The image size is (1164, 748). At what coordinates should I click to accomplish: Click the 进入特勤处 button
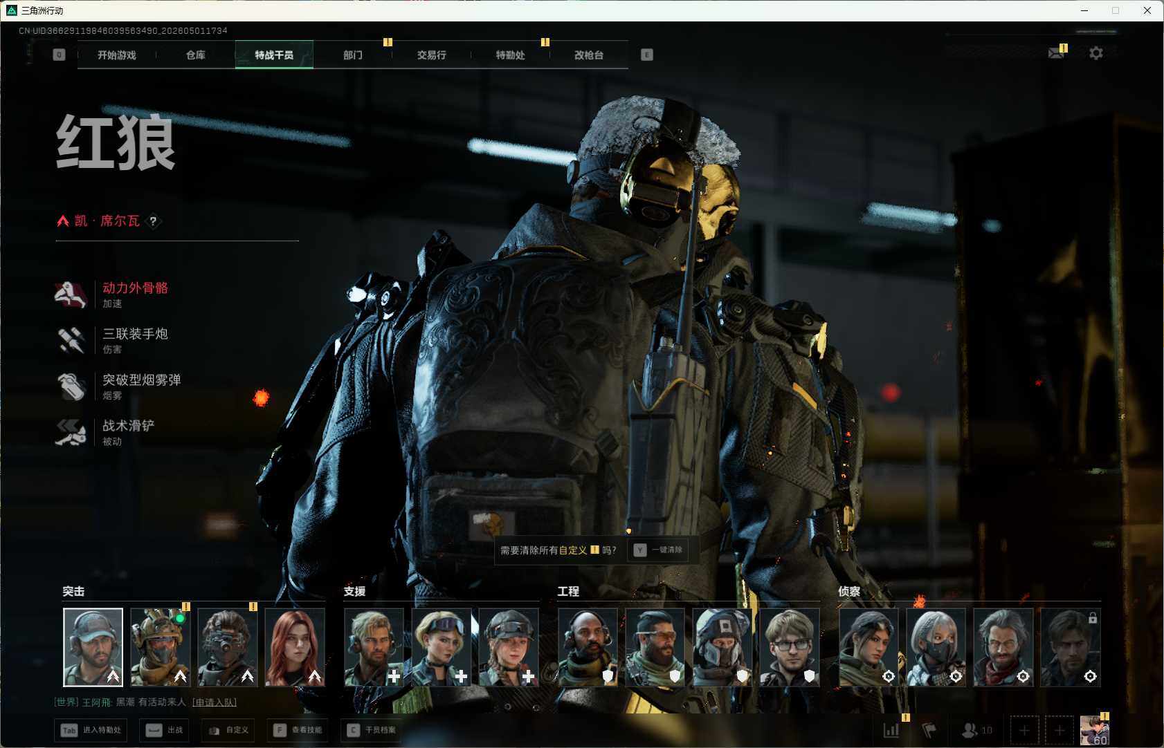click(91, 730)
